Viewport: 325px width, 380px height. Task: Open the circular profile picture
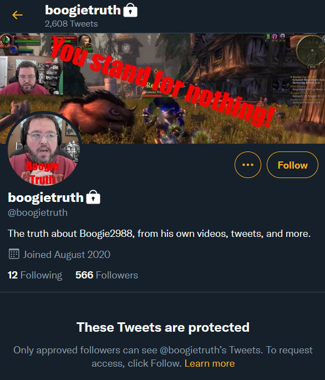[43, 148]
